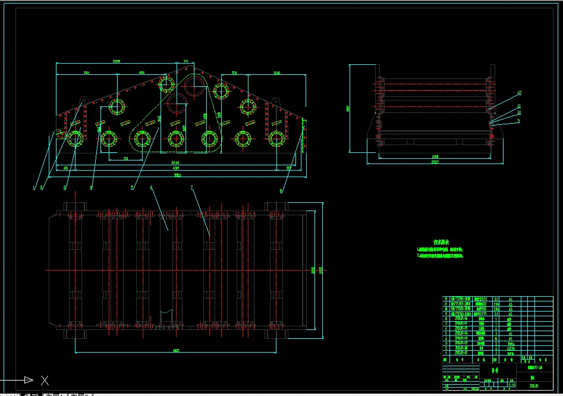Click parts list row 1 sequence number cell
Screen dimensions: 563x396
pos(446,353)
